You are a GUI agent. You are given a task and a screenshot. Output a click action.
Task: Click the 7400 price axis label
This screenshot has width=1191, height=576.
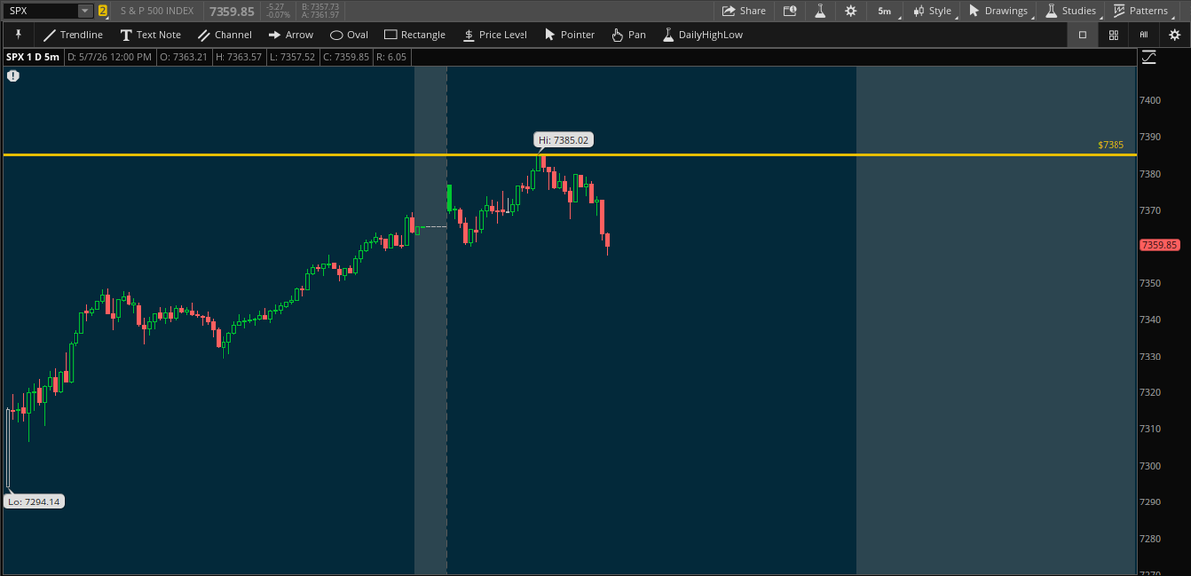[1150, 100]
